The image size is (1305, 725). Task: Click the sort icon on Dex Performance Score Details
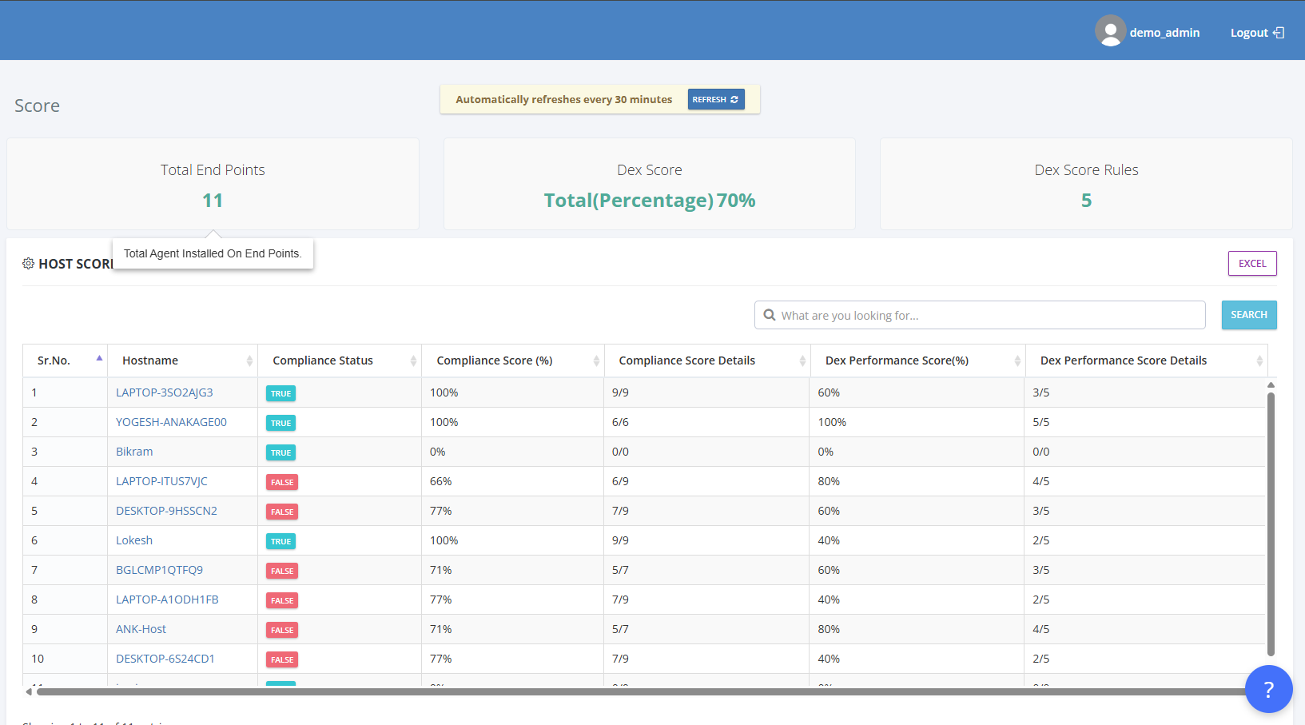pos(1261,360)
